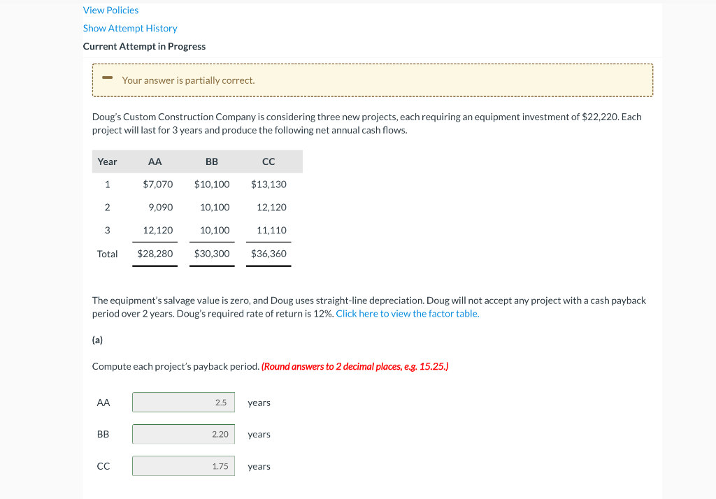Click the CC column header
Screen dimensions: 716x499
[x=268, y=161]
